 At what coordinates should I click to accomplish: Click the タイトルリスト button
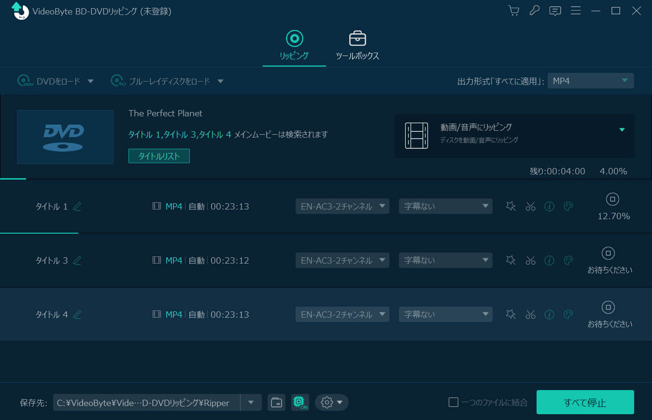[159, 156]
